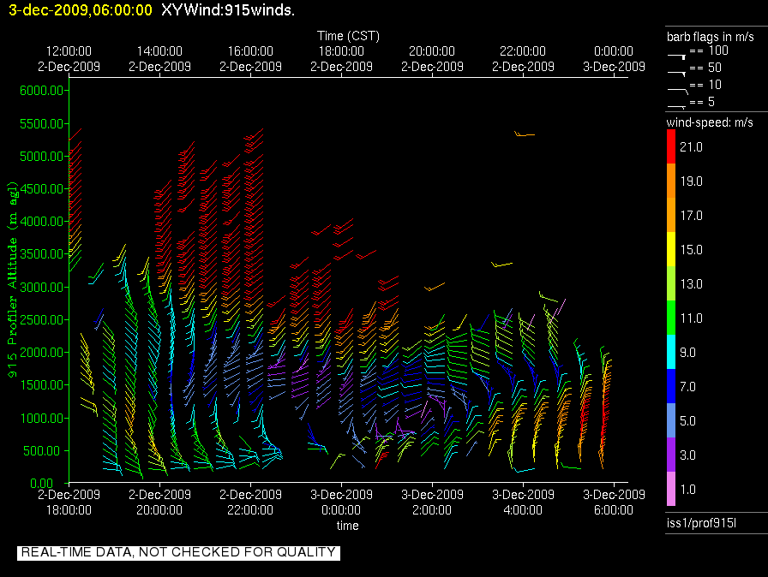768x577 pixels.
Task: Click the '915 Profiler Altitude (m agl)' axis title
Action: pyautogui.click(x=12, y=279)
